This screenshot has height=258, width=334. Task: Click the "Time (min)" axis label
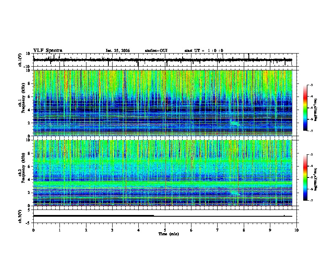pyautogui.click(x=169, y=234)
